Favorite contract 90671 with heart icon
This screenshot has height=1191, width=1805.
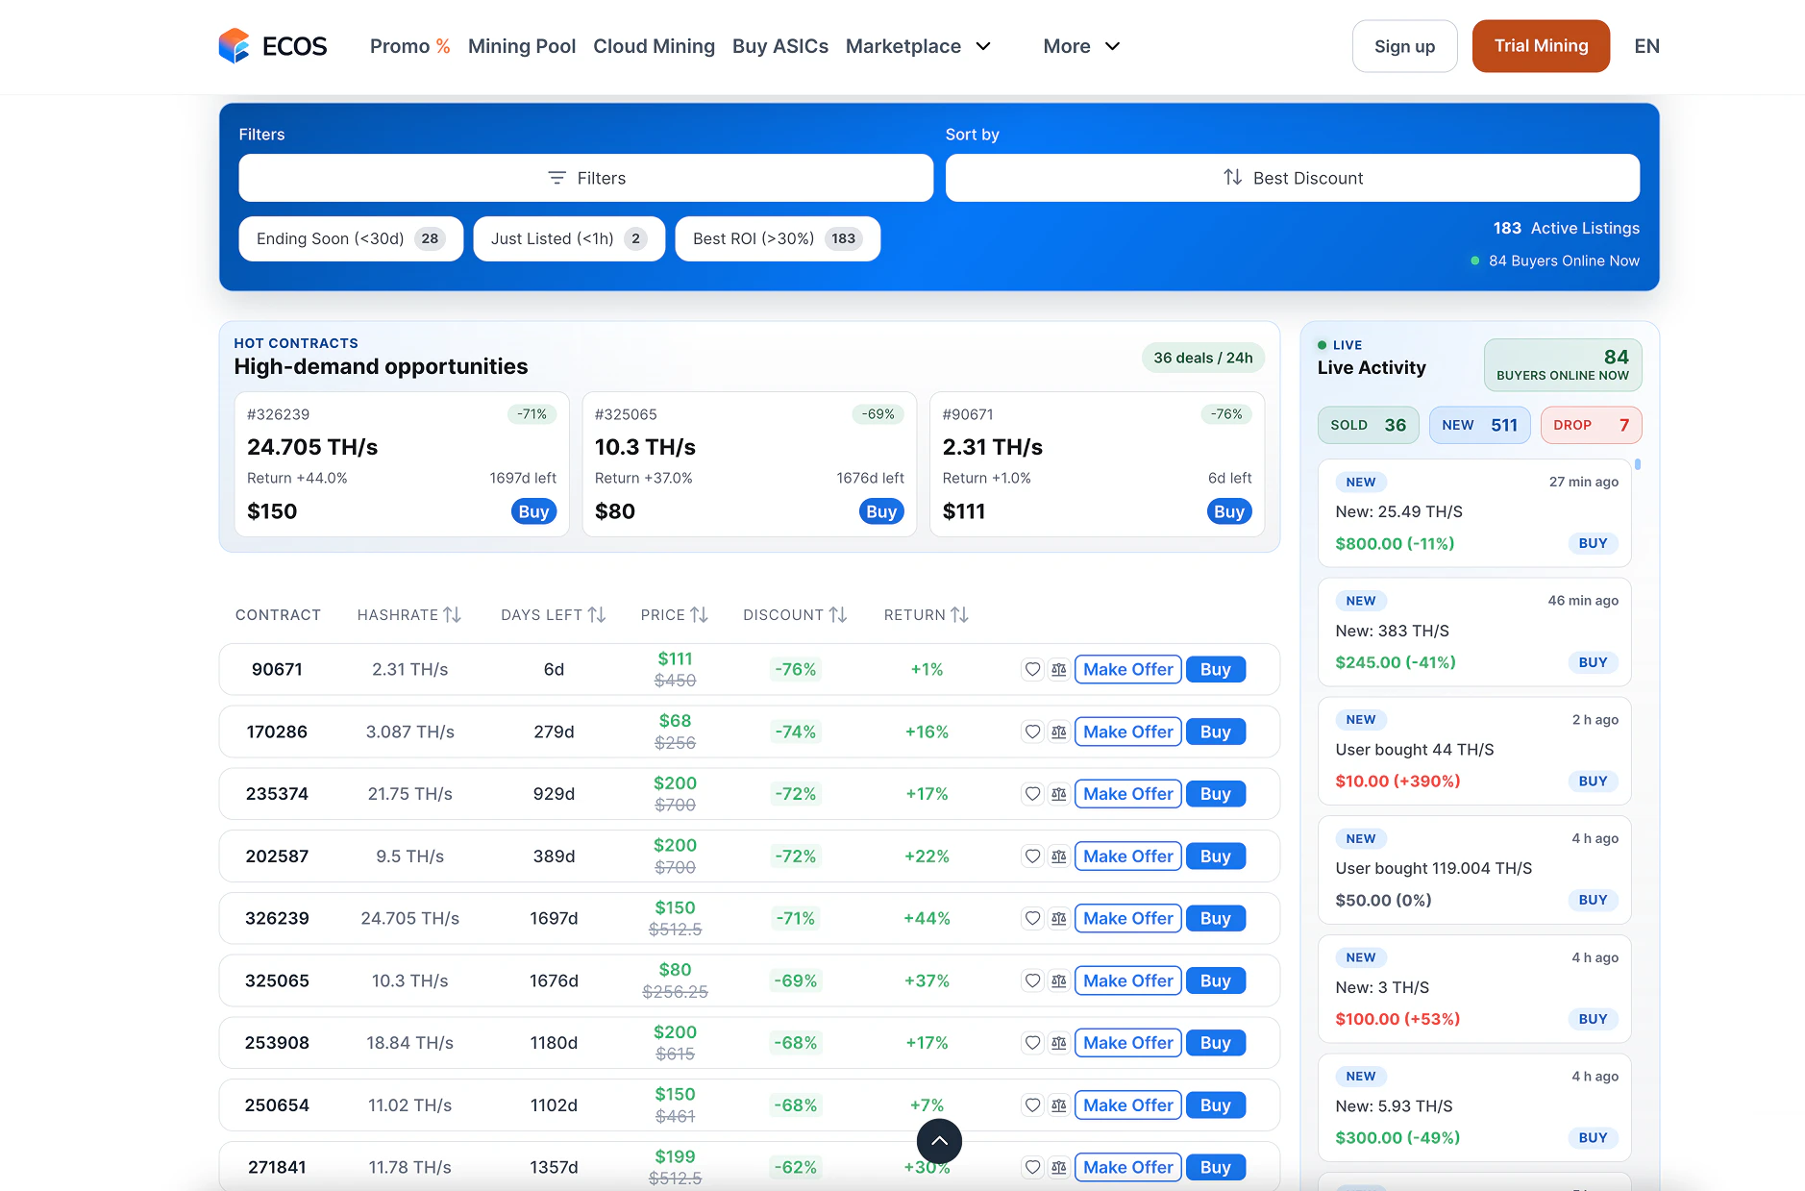[1032, 670]
